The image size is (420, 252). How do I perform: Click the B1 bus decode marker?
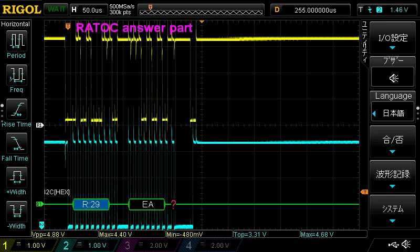[x=40, y=204]
